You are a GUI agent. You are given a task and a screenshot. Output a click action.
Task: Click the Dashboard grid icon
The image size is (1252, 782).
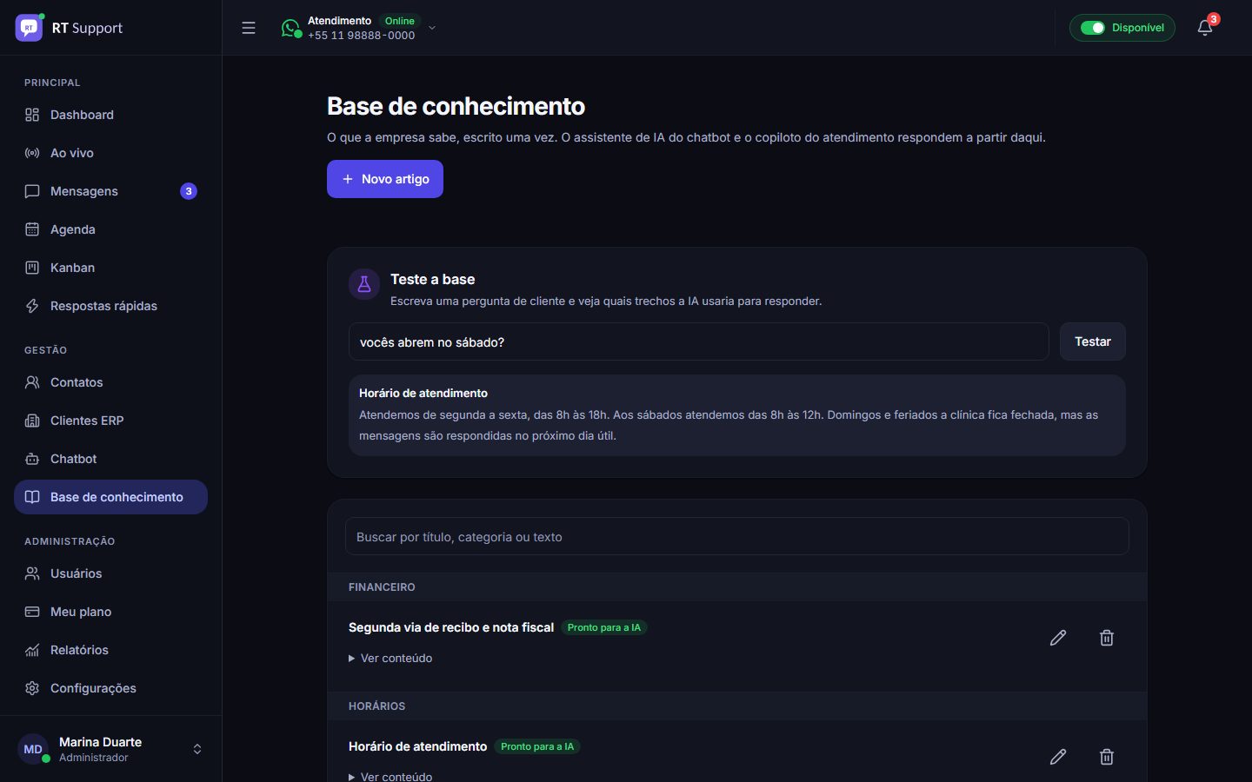pos(32,115)
